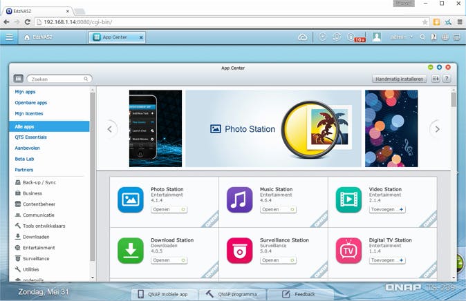Open the Surveillance category
This screenshot has width=466, height=301.
click(x=32, y=259)
